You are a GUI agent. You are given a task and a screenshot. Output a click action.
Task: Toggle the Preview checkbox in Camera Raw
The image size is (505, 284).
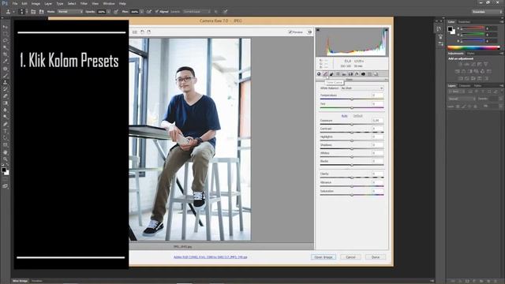click(290, 32)
